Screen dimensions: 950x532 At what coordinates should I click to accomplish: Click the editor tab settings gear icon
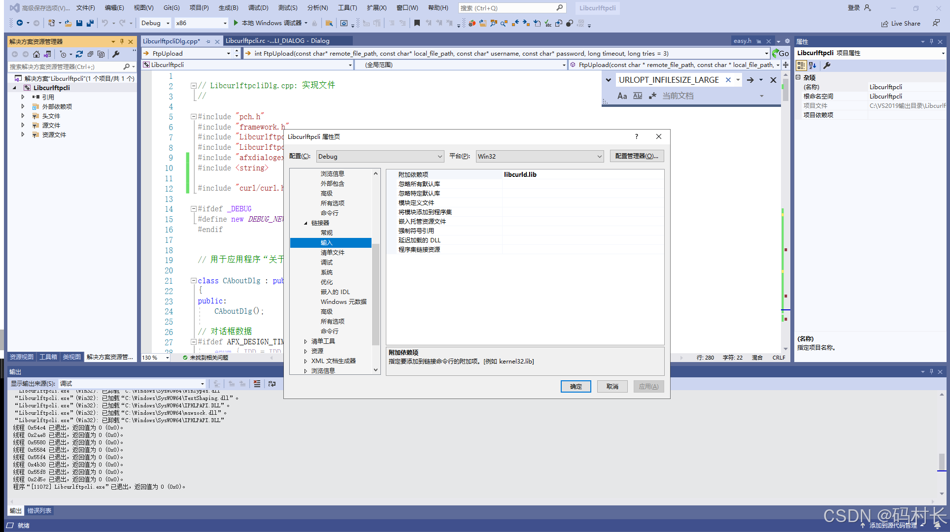[x=787, y=41]
